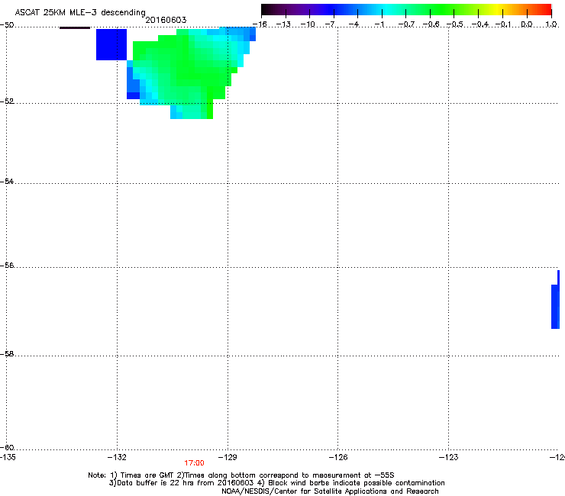Click the -58 latitude axis label
The height and width of the screenshot is (496, 565).
pos(7,354)
